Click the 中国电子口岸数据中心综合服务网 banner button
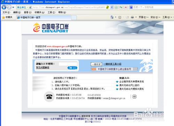The width and height of the screenshot is (174, 126). [114, 69]
